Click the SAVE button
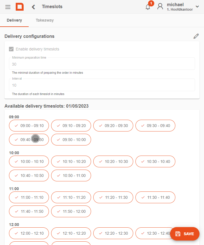 tap(185, 234)
